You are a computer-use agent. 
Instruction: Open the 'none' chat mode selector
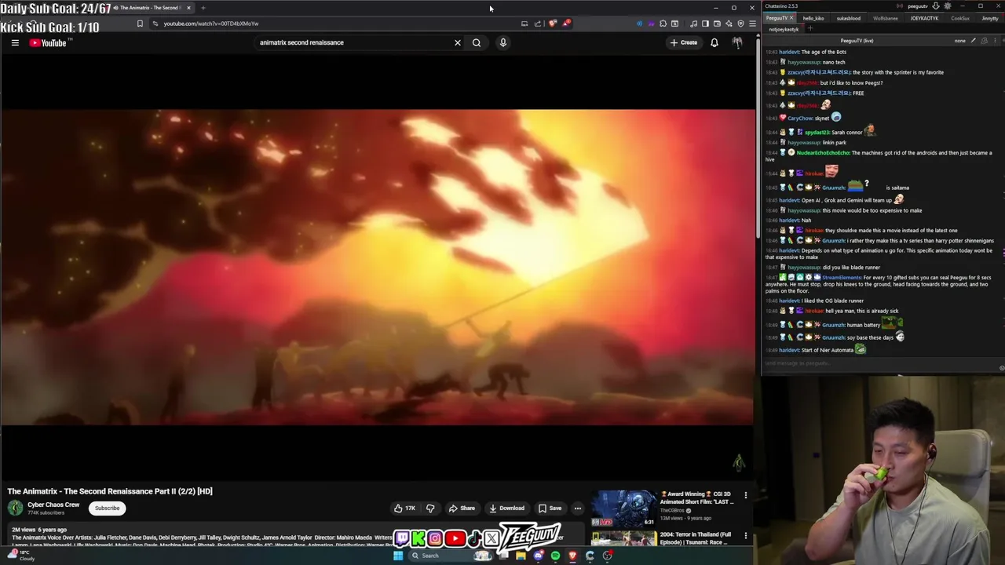(x=959, y=41)
